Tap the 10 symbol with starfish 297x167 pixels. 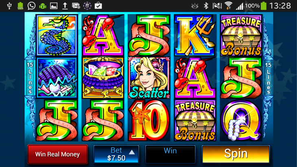tap(149, 120)
